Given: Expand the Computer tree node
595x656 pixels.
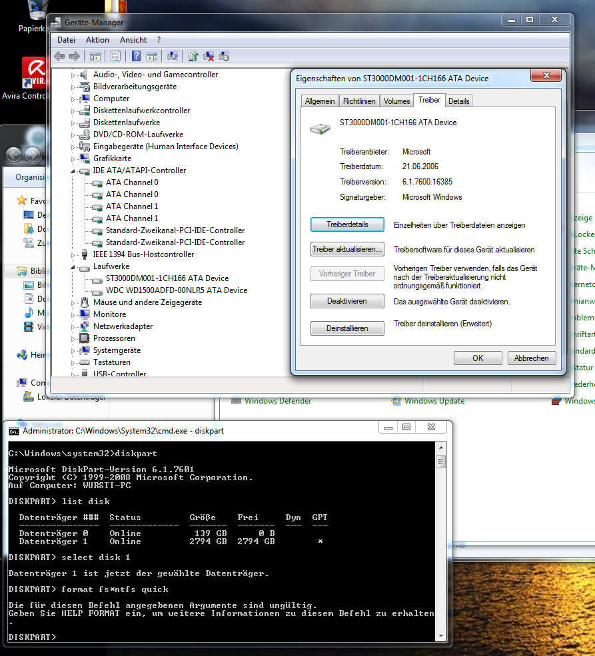Looking at the screenshot, I should coord(73,99).
